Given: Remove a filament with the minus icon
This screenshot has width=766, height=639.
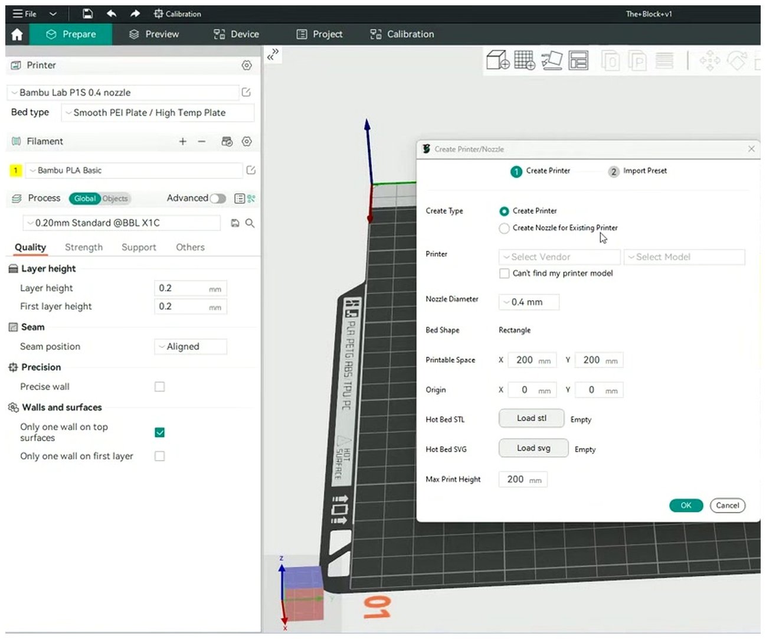Looking at the screenshot, I should coord(202,141).
